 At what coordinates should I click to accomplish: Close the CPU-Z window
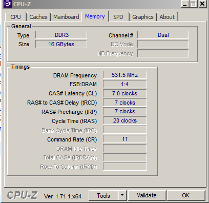click(202, 4)
